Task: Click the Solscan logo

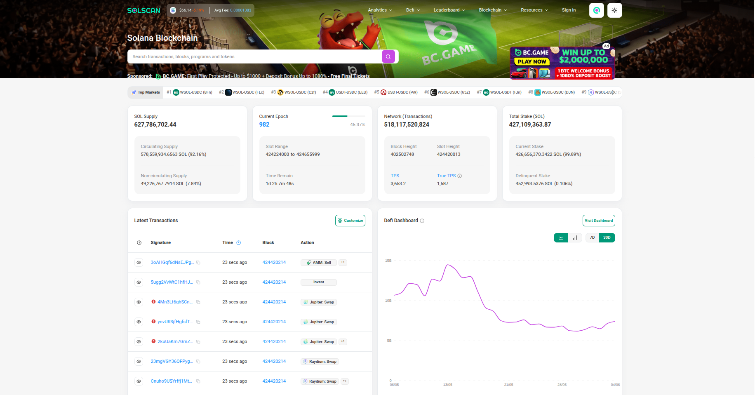Action: pyautogui.click(x=143, y=10)
